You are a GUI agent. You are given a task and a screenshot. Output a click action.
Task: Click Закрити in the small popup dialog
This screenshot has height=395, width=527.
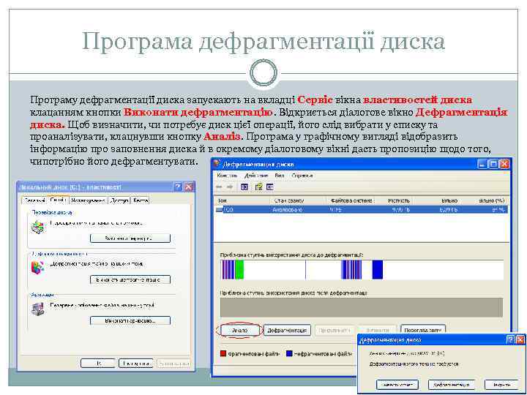[x=501, y=384]
